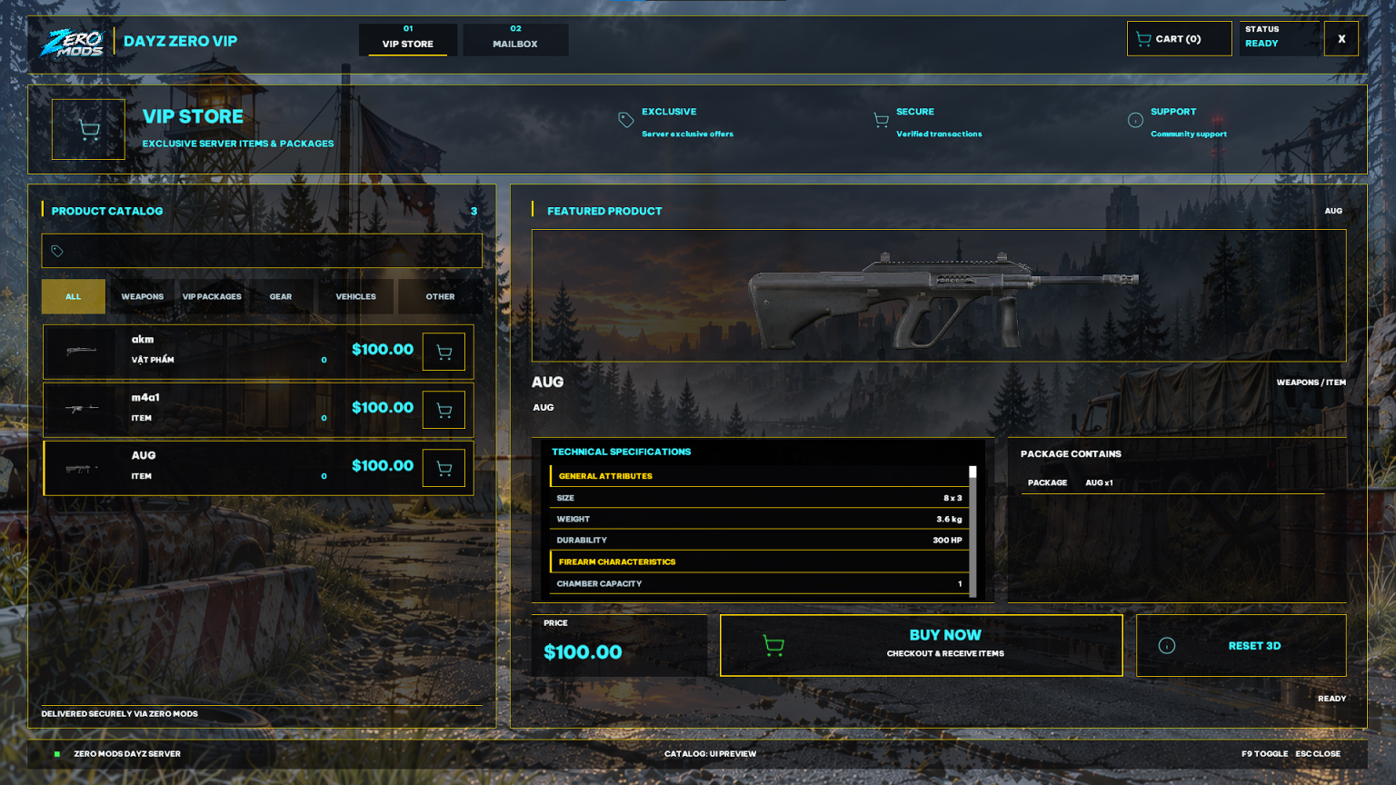Viewport: 1396px width, 785px height.
Task: Click the Zero Mods logo
Action: click(72, 42)
